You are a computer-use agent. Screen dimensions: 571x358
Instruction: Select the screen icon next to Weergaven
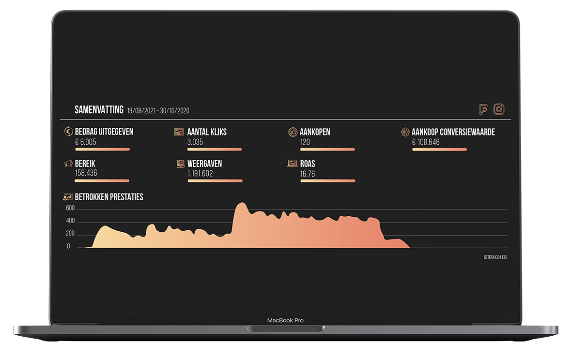coord(181,164)
